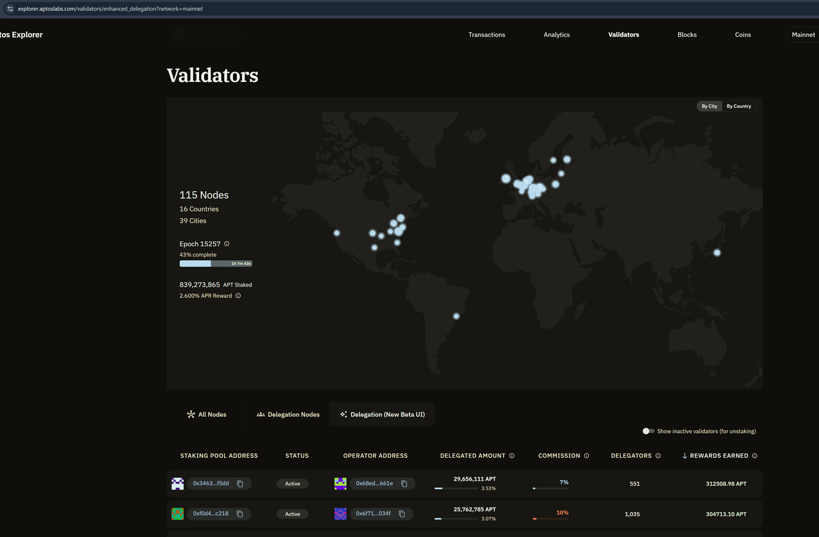
Task: Open the Delegated Amount column info icon
Action: pos(513,455)
